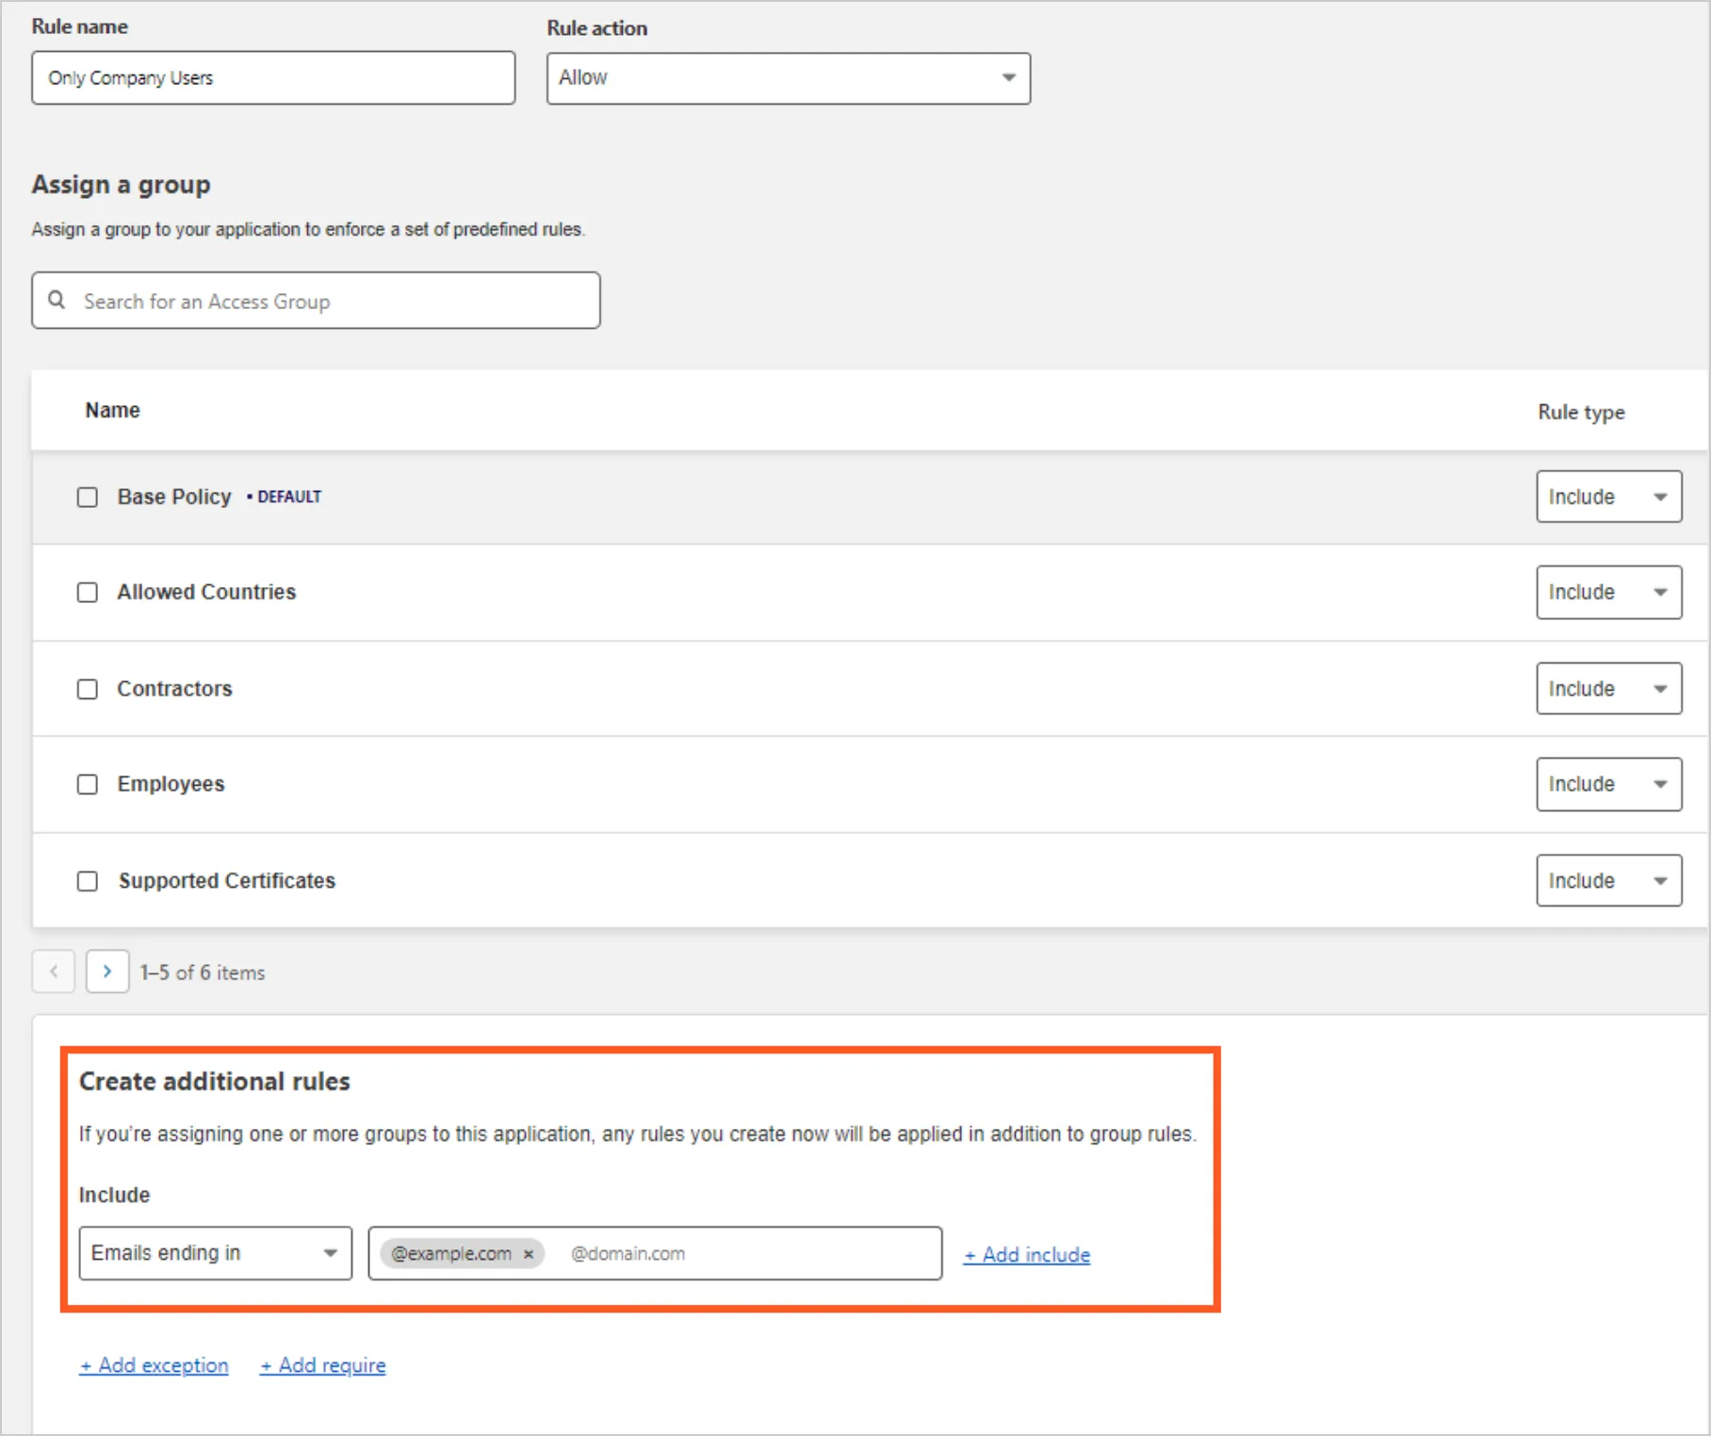Image resolution: width=1711 pixels, height=1436 pixels.
Task: Expand the Include dropdown for Contractors
Action: point(1607,689)
